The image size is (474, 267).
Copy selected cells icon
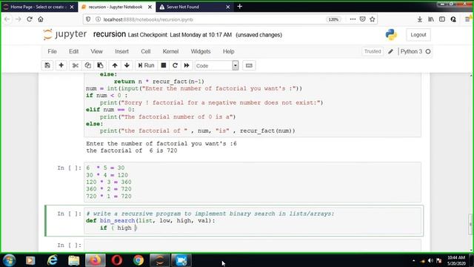[x=87, y=65]
